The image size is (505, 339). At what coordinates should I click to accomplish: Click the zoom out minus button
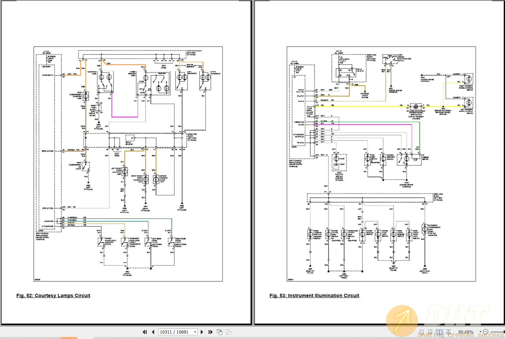(485, 332)
